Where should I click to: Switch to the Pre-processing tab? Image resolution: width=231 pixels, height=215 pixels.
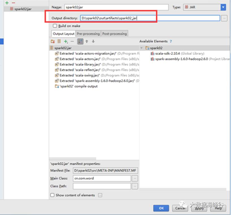[x=88, y=34]
